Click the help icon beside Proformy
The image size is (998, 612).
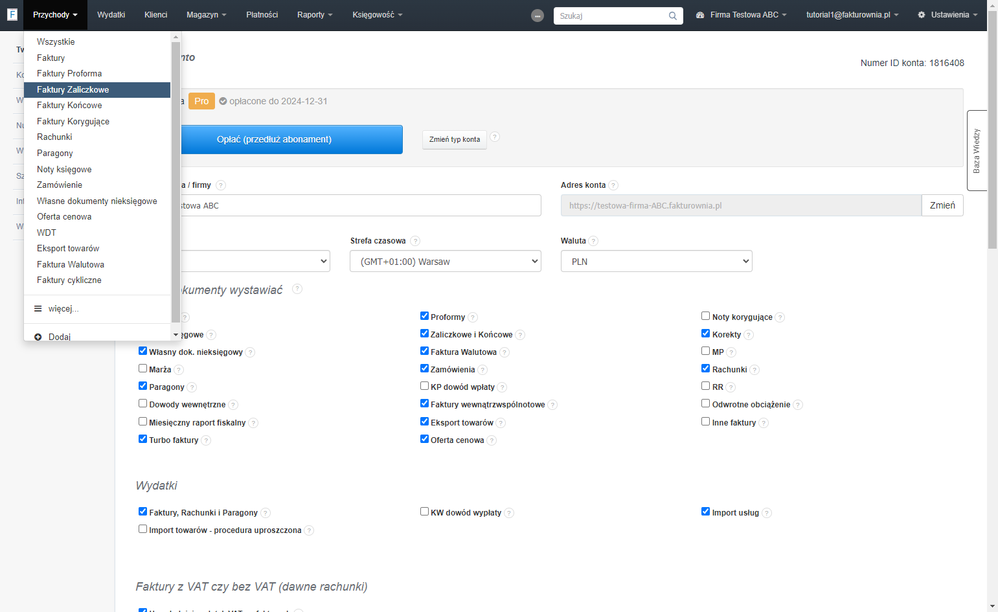473,317
